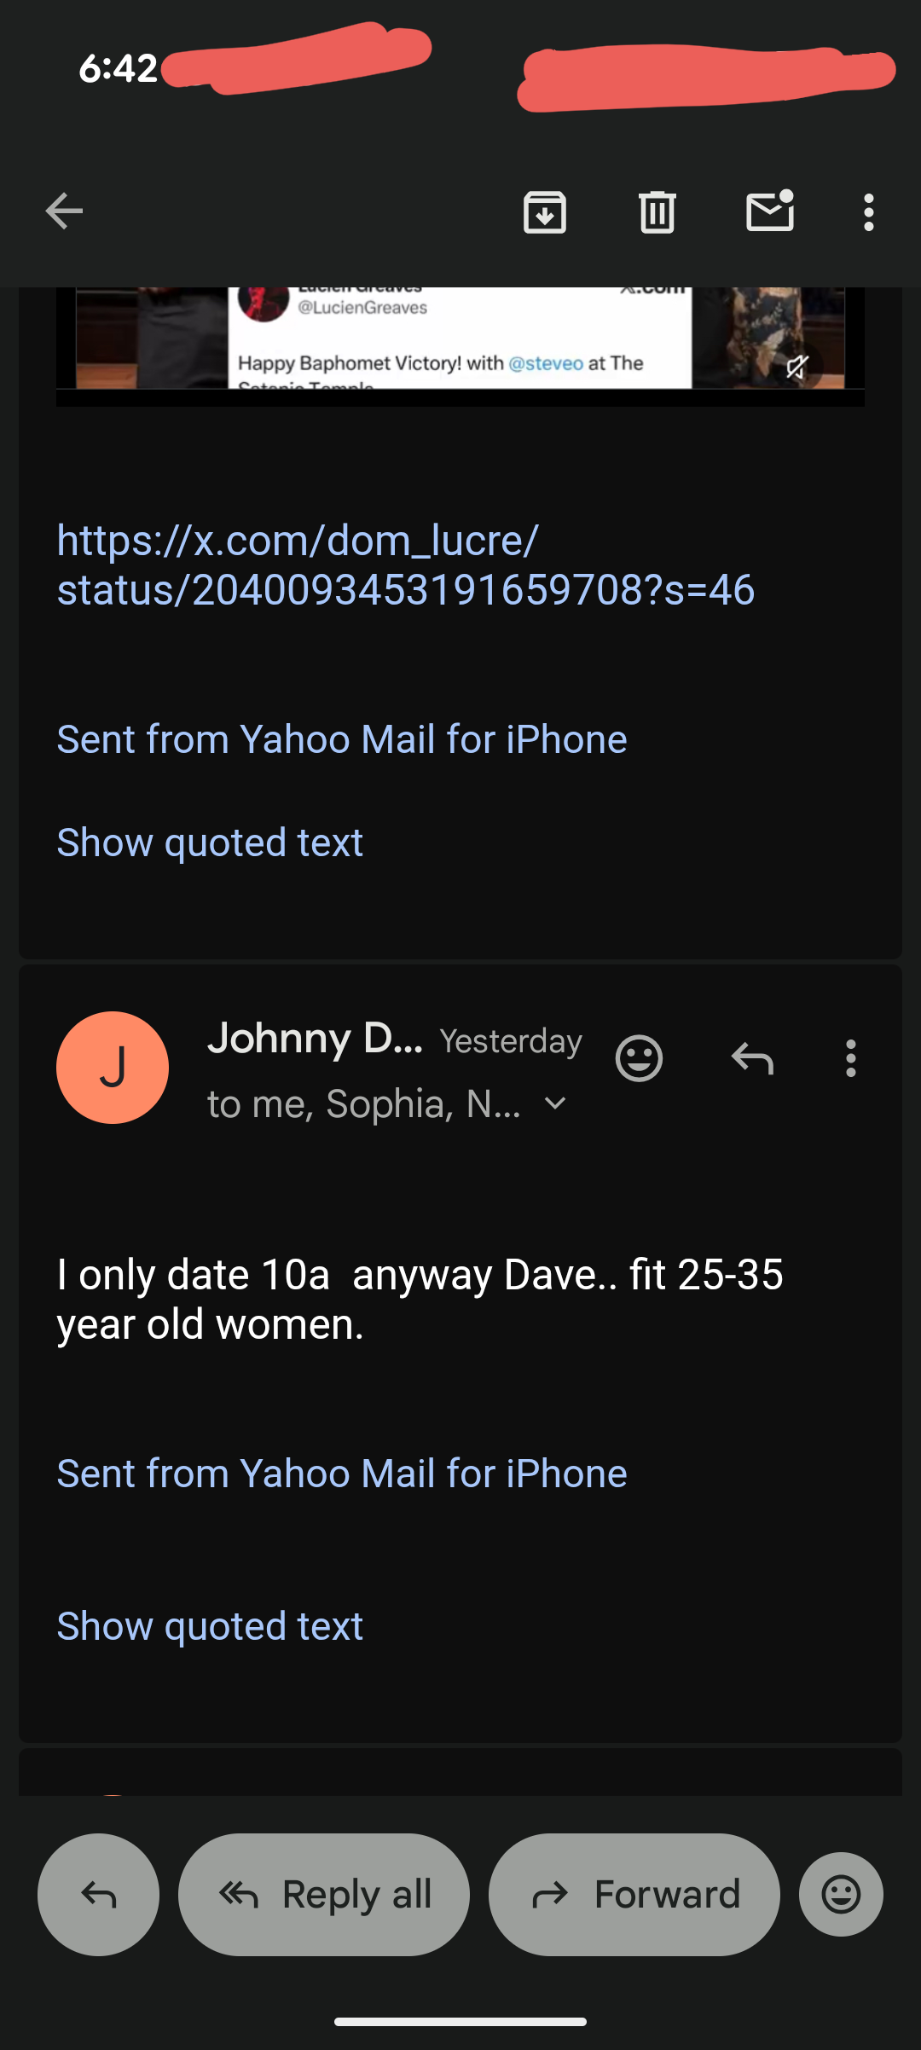Tap the bottom emoji reaction button
The height and width of the screenshot is (2050, 921).
pos(840,1894)
